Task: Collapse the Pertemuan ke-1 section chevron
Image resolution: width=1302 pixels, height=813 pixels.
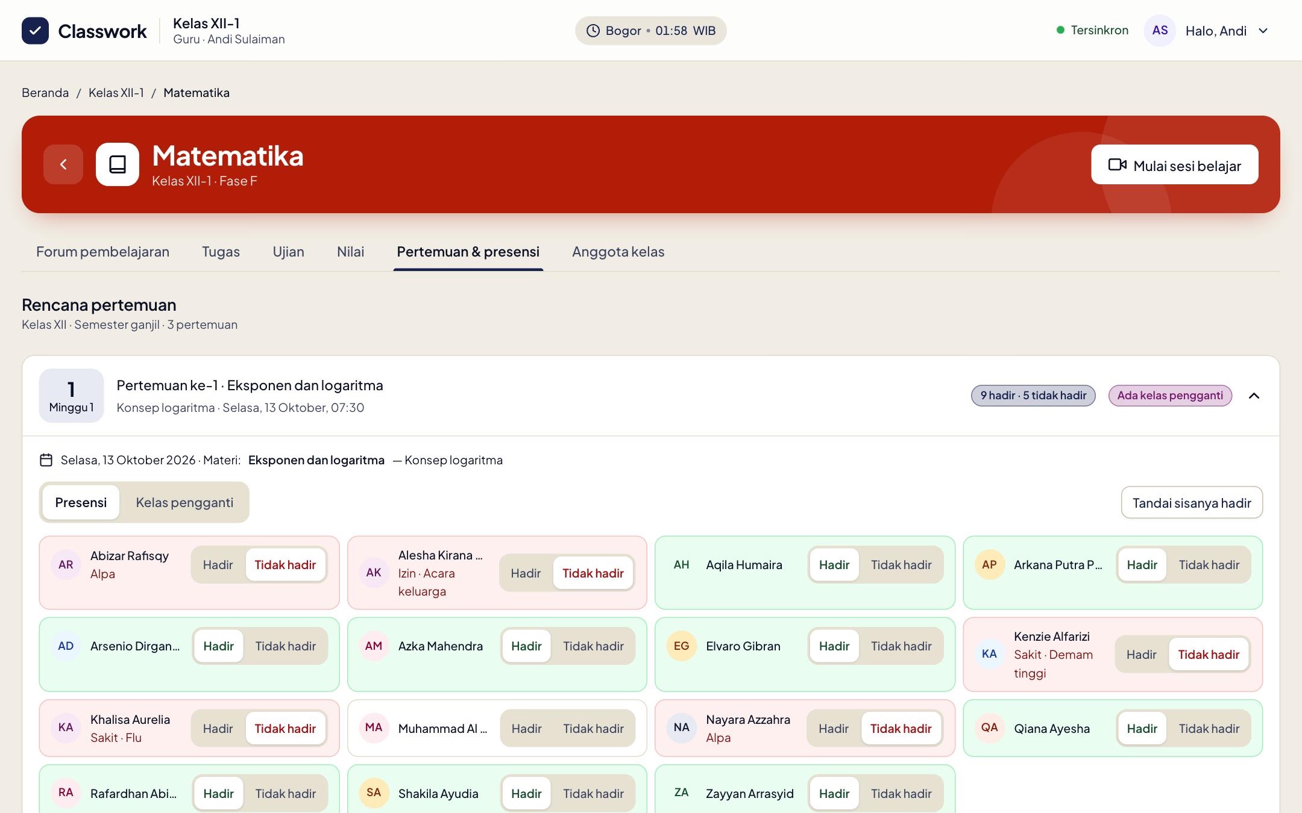Action: tap(1254, 396)
